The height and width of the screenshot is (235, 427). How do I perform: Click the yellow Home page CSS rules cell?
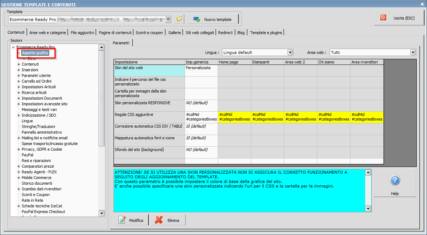pos(234,117)
